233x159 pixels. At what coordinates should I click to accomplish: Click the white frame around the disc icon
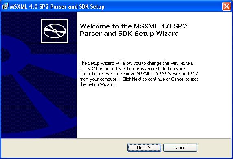(55, 19)
